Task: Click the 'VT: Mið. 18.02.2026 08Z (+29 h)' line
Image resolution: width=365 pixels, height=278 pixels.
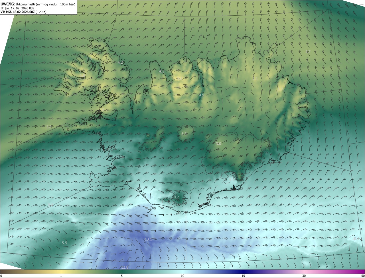Action: (x=23, y=12)
